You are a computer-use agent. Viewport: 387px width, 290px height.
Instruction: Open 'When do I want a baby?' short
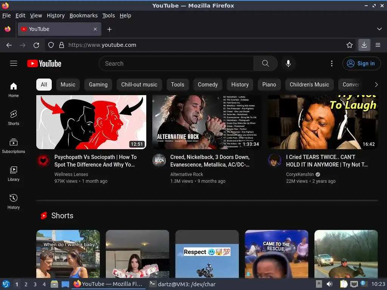(68, 254)
